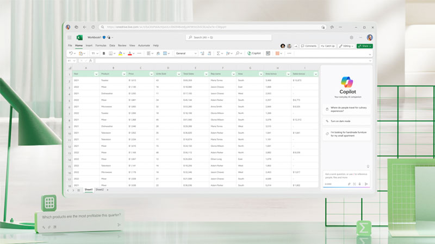This screenshot has width=435, height=244.
Task: Switch to the Sheet2 tab
Action: point(100,190)
